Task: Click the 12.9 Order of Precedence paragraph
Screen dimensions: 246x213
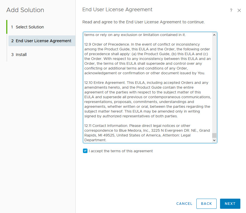Action: click(x=147, y=59)
